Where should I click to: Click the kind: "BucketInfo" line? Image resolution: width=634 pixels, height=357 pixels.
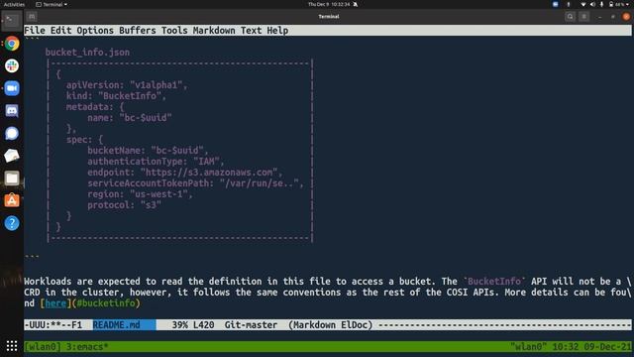(117, 96)
